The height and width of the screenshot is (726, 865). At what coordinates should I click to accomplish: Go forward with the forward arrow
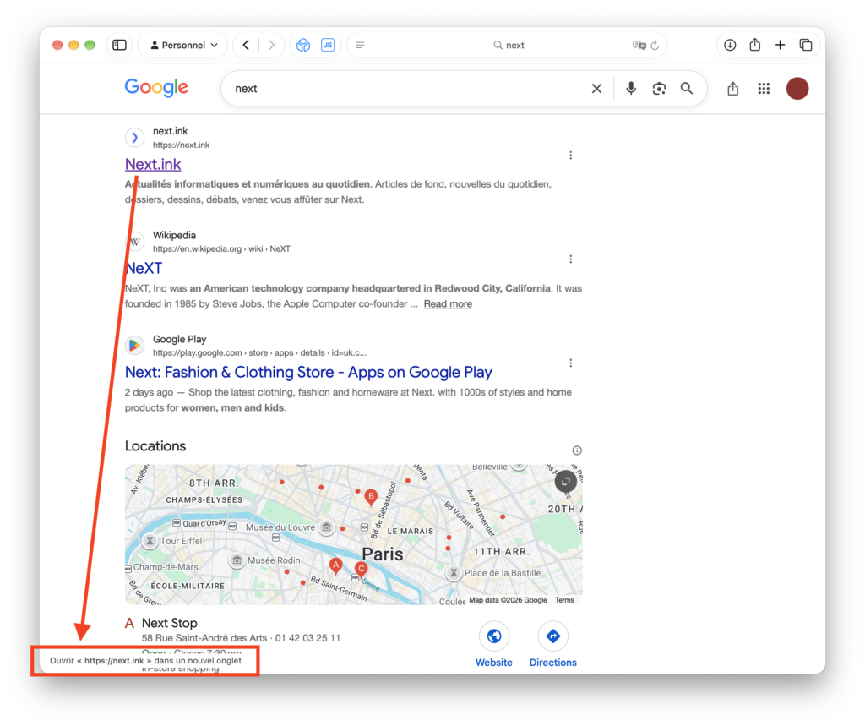(271, 46)
